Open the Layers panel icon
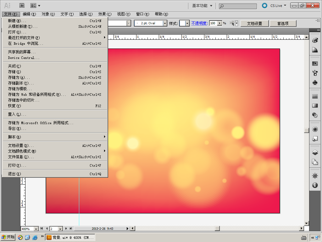The image size is (322, 242). click(315, 153)
